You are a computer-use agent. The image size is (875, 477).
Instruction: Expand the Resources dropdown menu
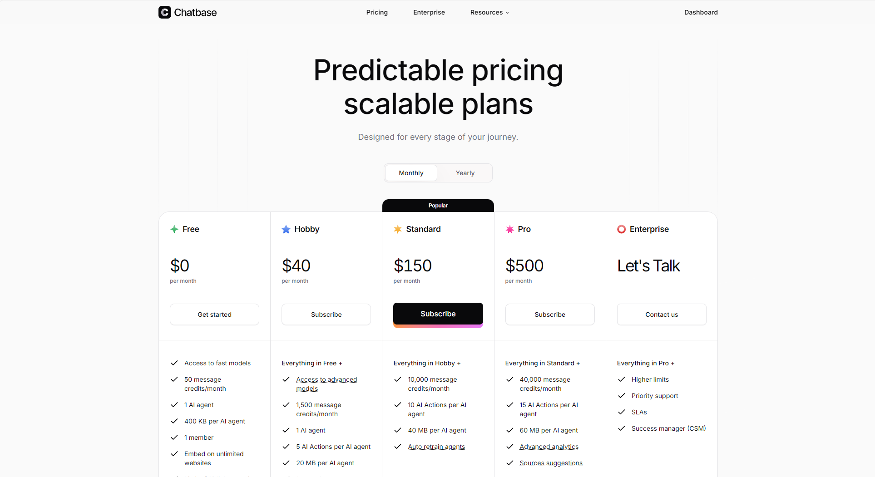(489, 12)
